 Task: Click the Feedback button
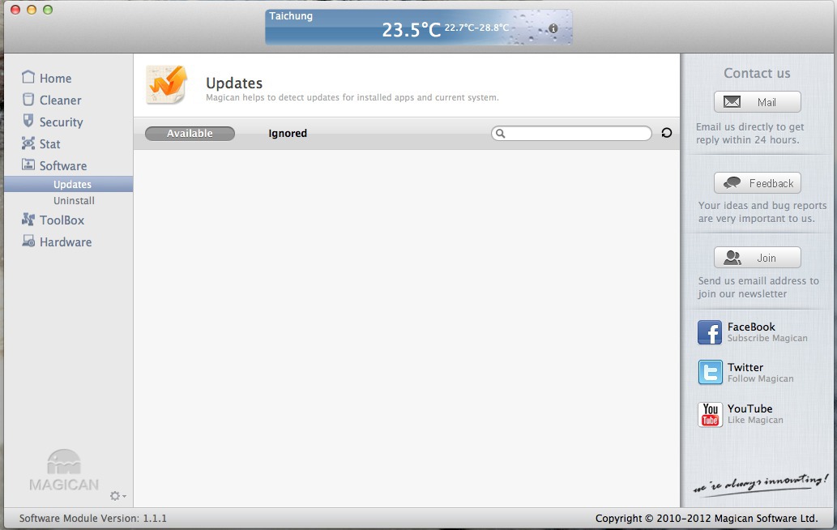[757, 183]
